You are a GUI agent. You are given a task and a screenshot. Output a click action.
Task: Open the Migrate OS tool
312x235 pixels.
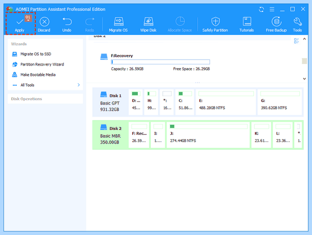coord(118,24)
